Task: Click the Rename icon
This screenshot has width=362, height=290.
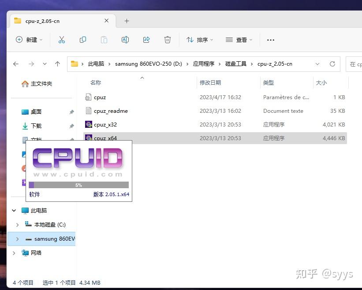Action: (125, 40)
